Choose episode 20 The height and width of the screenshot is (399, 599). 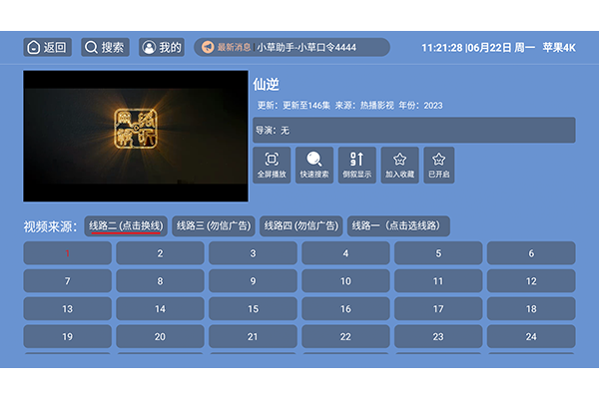(x=160, y=337)
